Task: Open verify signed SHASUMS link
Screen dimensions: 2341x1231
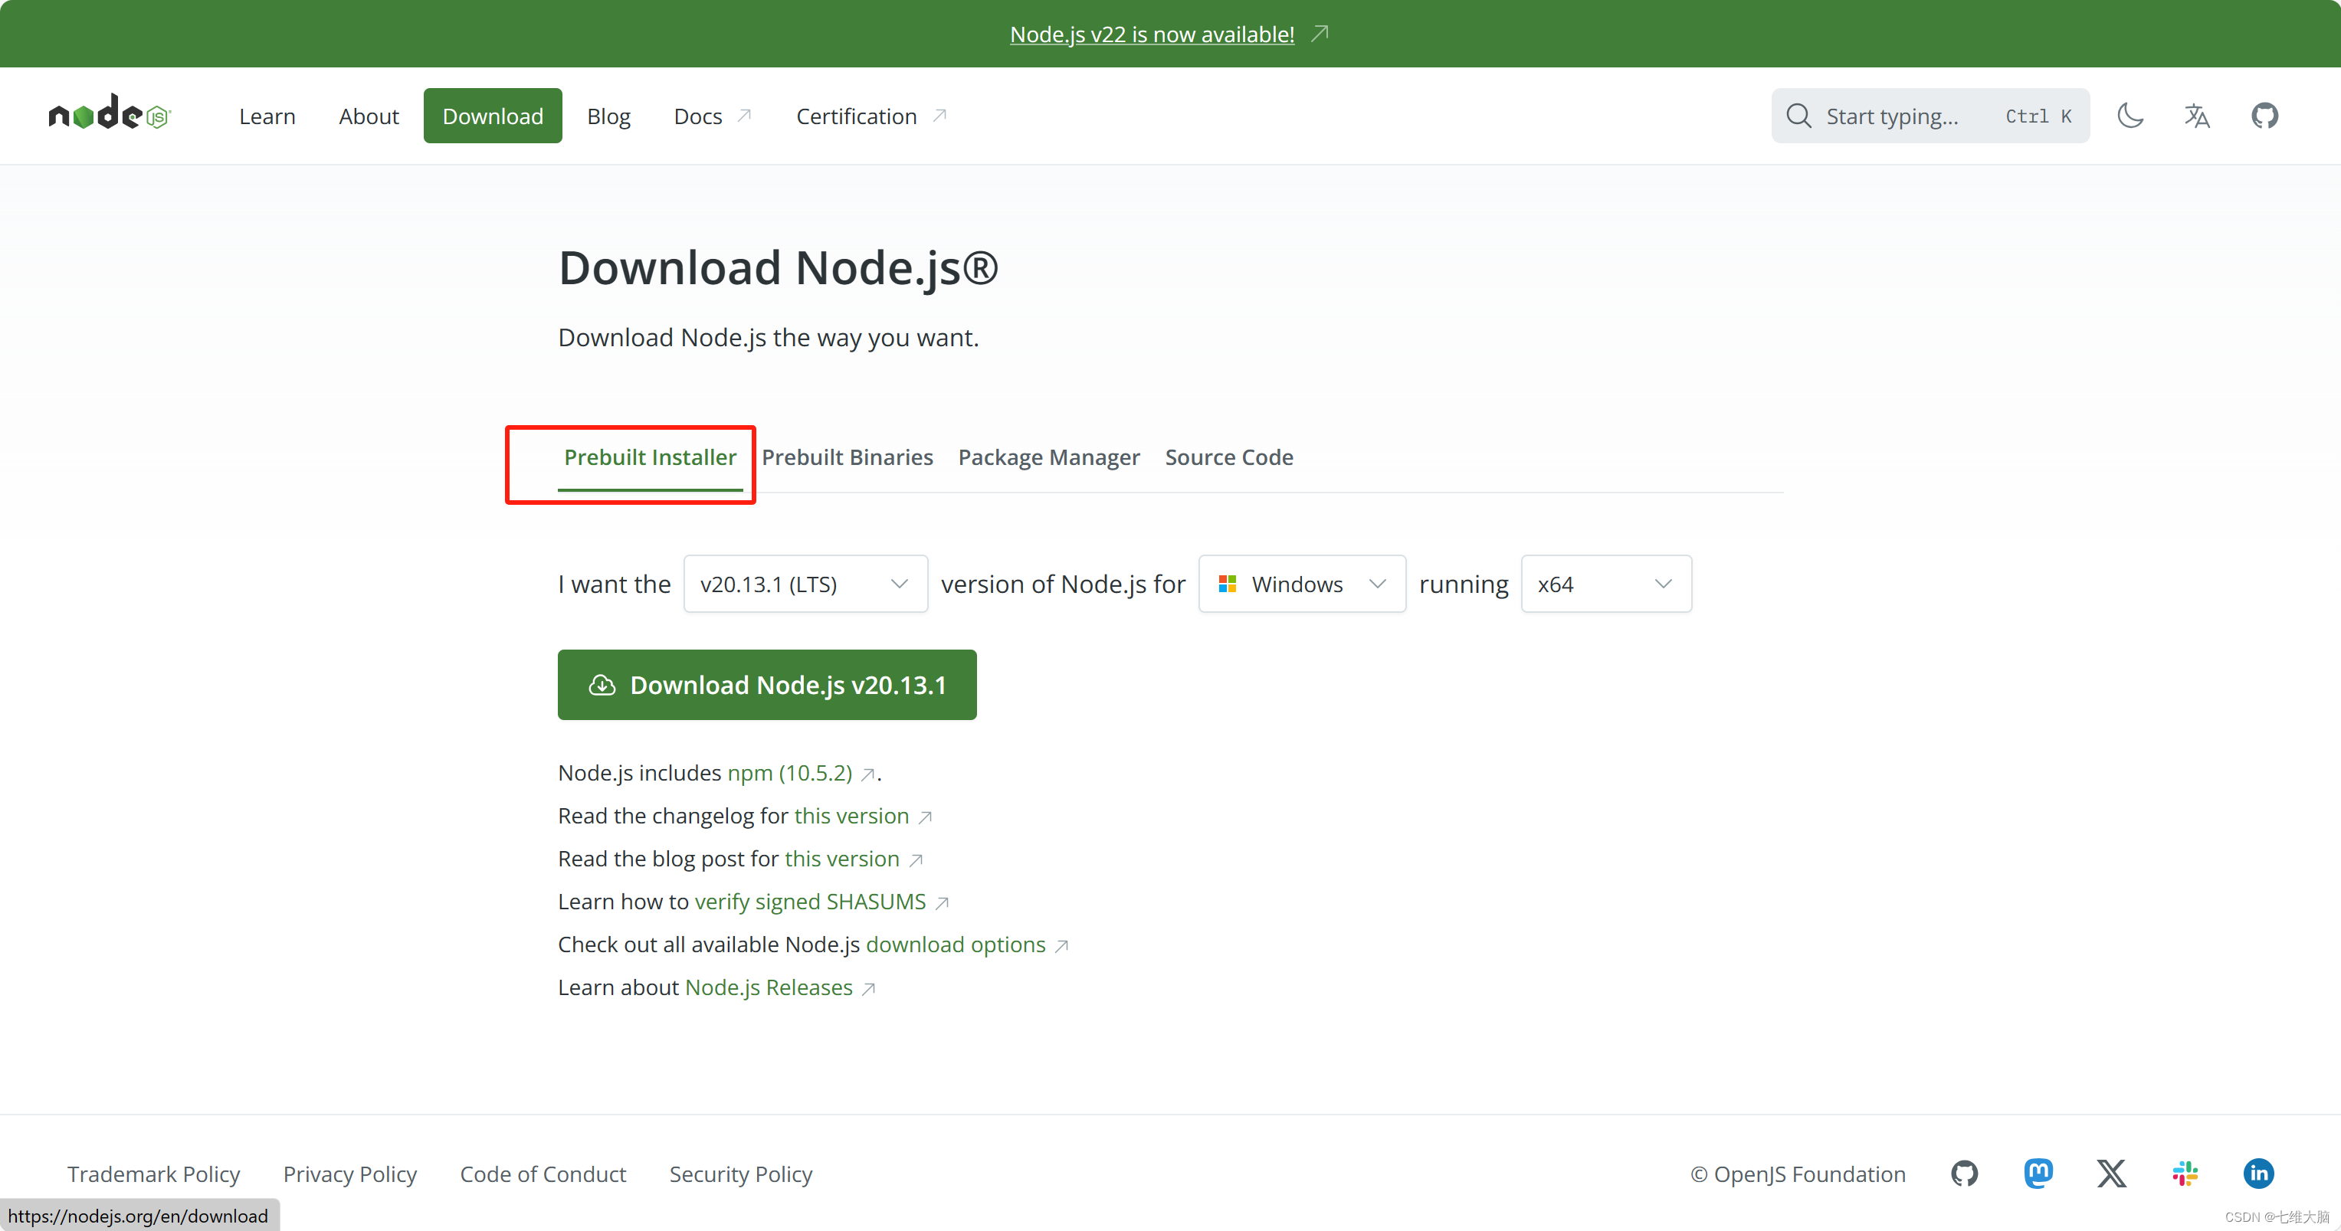Action: coord(810,901)
